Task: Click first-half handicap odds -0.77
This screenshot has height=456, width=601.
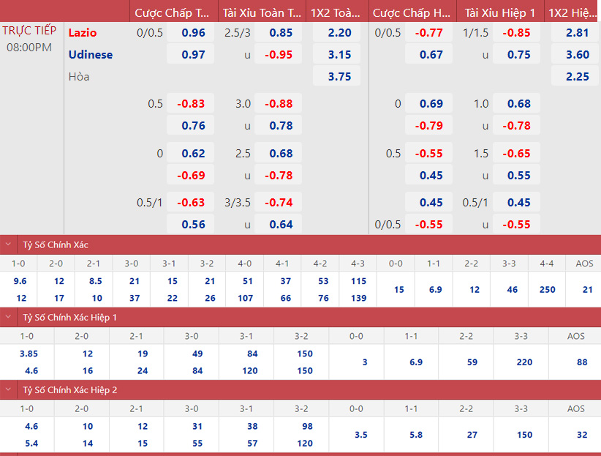Action: [x=431, y=33]
